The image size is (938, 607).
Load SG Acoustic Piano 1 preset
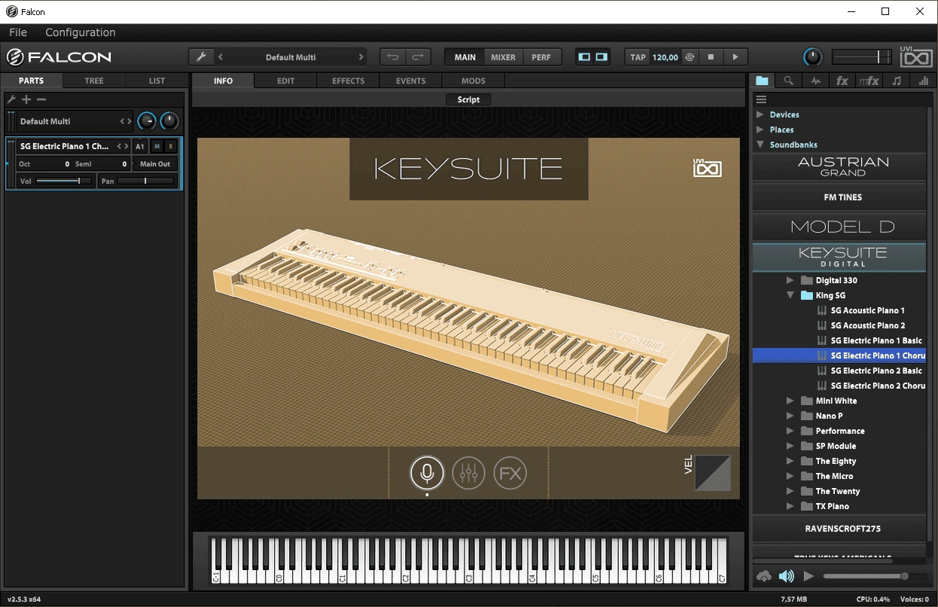867,310
